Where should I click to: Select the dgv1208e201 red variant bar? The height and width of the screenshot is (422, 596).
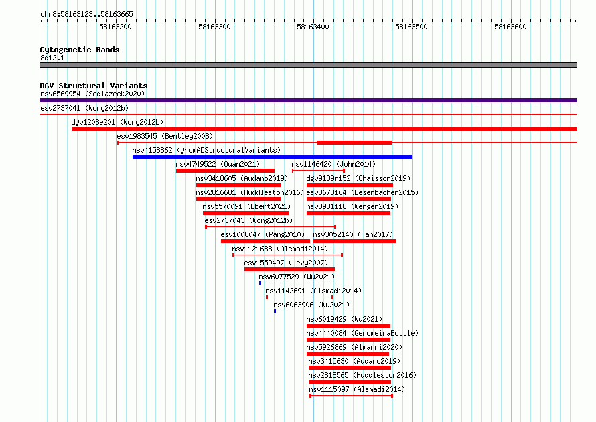[324, 129]
